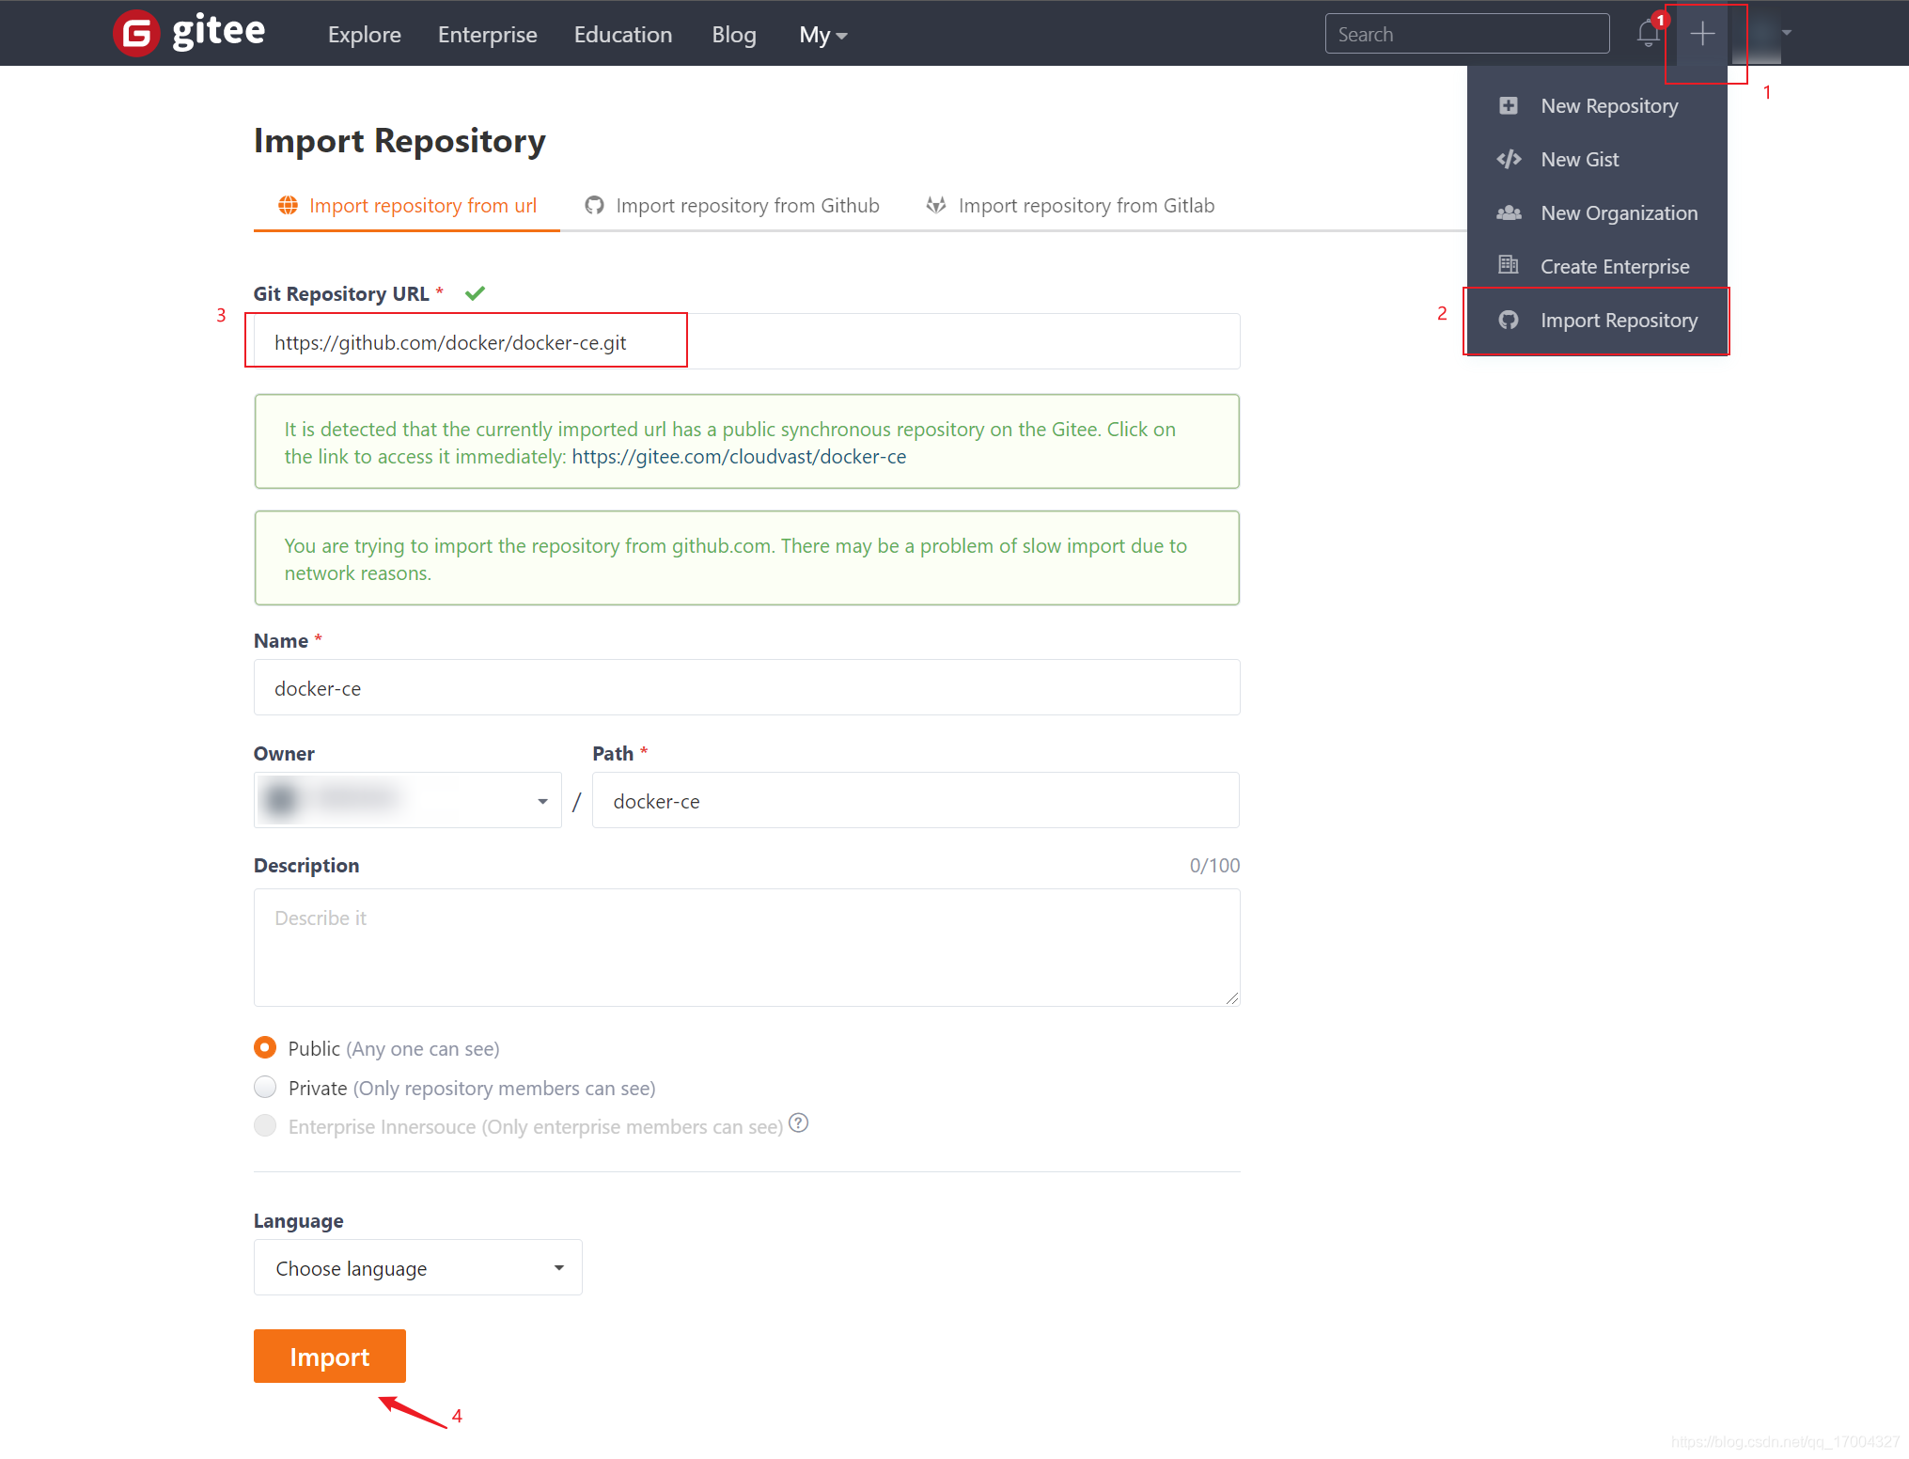Select Private repository visibility option
This screenshot has height=1459, width=1909.
pyautogui.click(x=263, y=1087)
